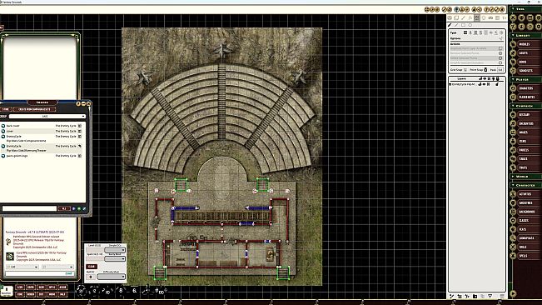This screenshot has width=542, height=305.
Task: Click the blue-highlighted round icon in top toolbar
Action: [x=456, y=9]
